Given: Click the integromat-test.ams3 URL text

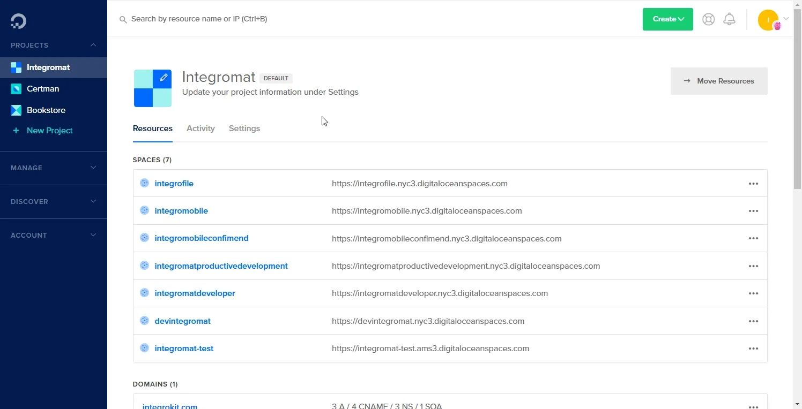Looking at the screenshot, I should (x=430, y=349).
